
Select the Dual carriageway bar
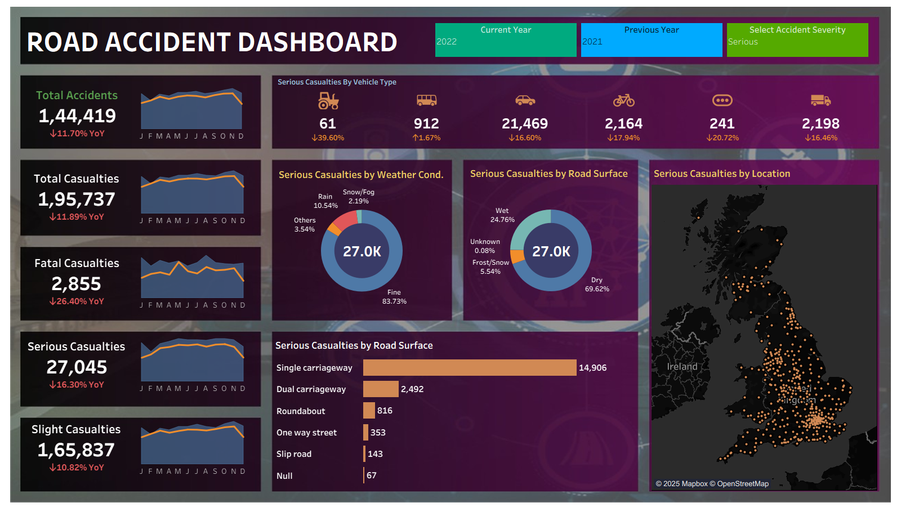[381, 389]
